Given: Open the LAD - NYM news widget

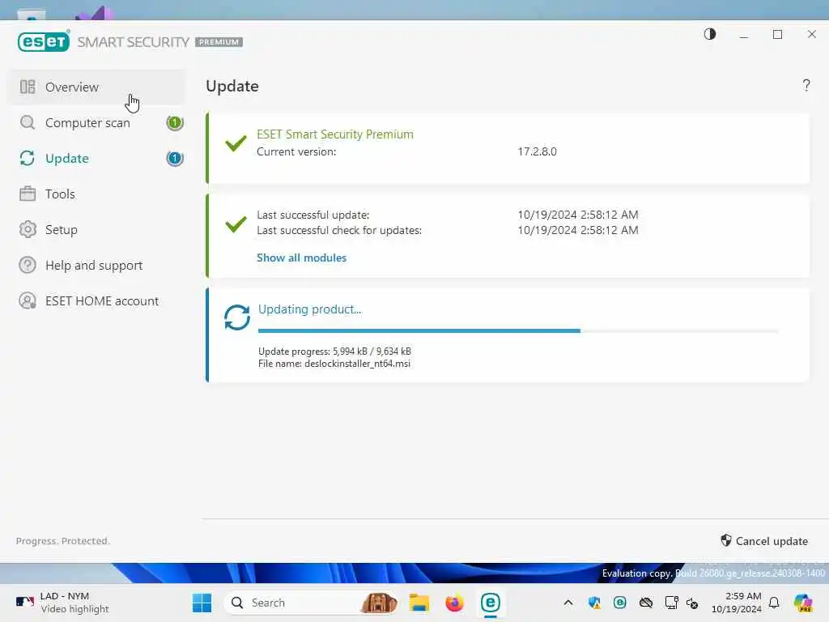Looking at the screenshot, I should [x=62, y=603].
